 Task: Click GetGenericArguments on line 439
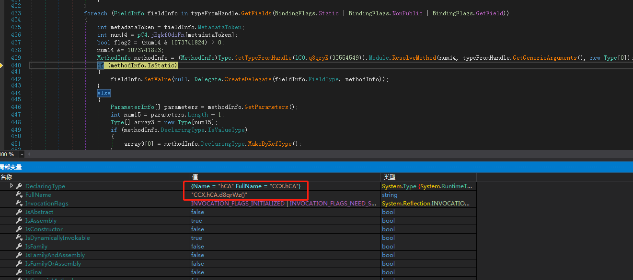coord(545,58)
